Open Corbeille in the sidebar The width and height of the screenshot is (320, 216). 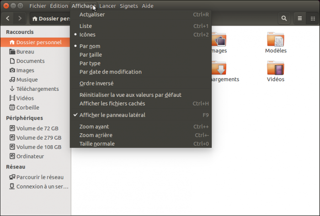click(x=27, y=107)
